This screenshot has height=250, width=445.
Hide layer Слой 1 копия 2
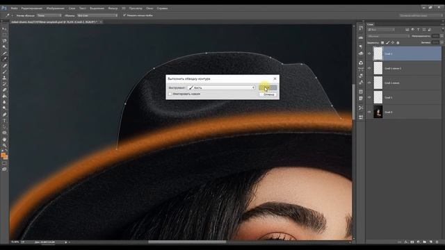[369, 68]
